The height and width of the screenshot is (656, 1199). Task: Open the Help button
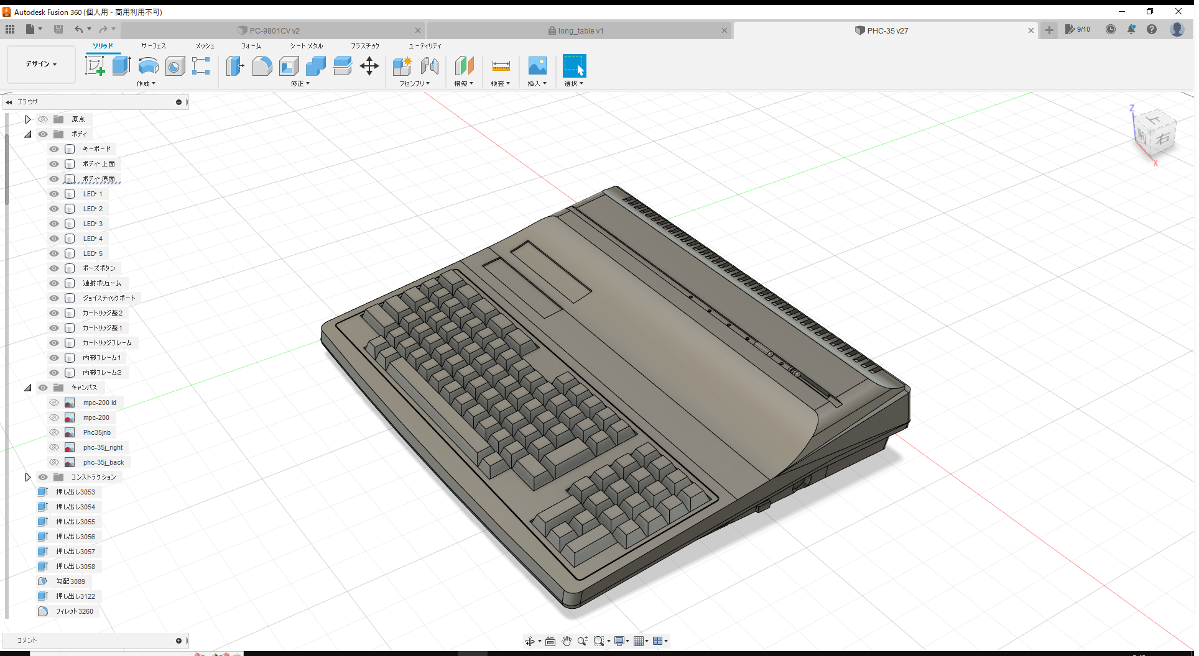[x=1152, y=29]
